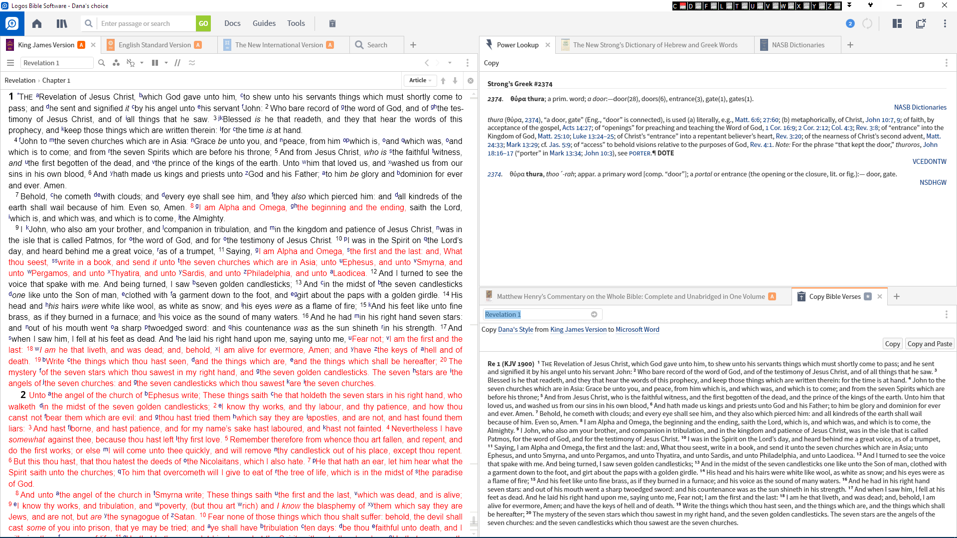This screenshot has height=538, width=957.
Task: Open the Docs menu
Action: point(232,23)
